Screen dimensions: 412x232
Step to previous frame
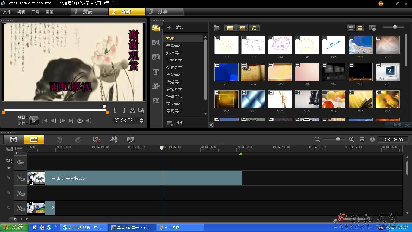click(53, 121)
